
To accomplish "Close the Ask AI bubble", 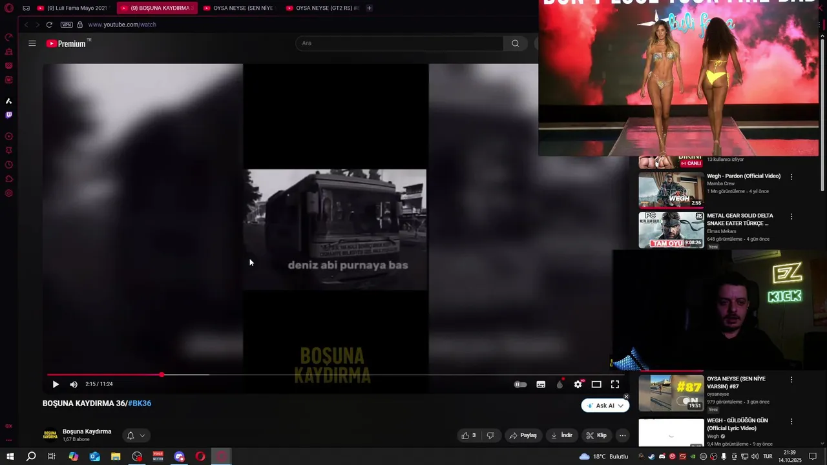I will click(626, 397).
